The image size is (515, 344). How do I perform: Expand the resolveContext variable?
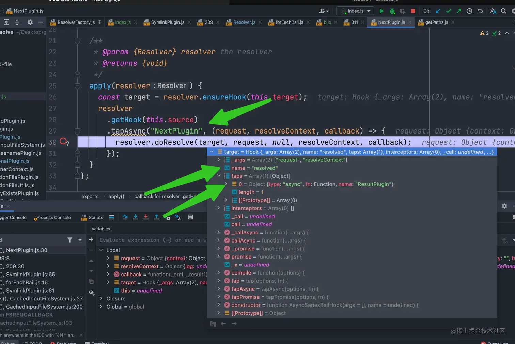click(x=108, y=266)
